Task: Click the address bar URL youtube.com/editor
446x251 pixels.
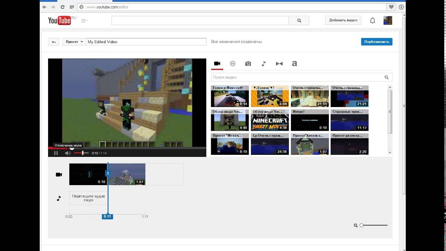Action: click(x=107, y=7)
